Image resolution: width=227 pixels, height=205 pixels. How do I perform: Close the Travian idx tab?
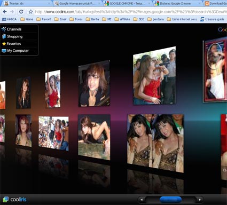[x=49, y=4]
